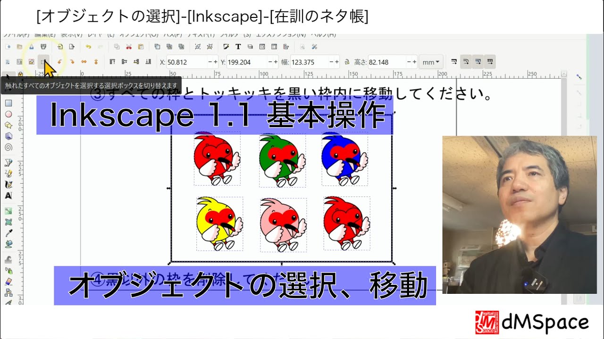Flip the selection vertically
Screen dimensions: 604x339
[96, 62]
